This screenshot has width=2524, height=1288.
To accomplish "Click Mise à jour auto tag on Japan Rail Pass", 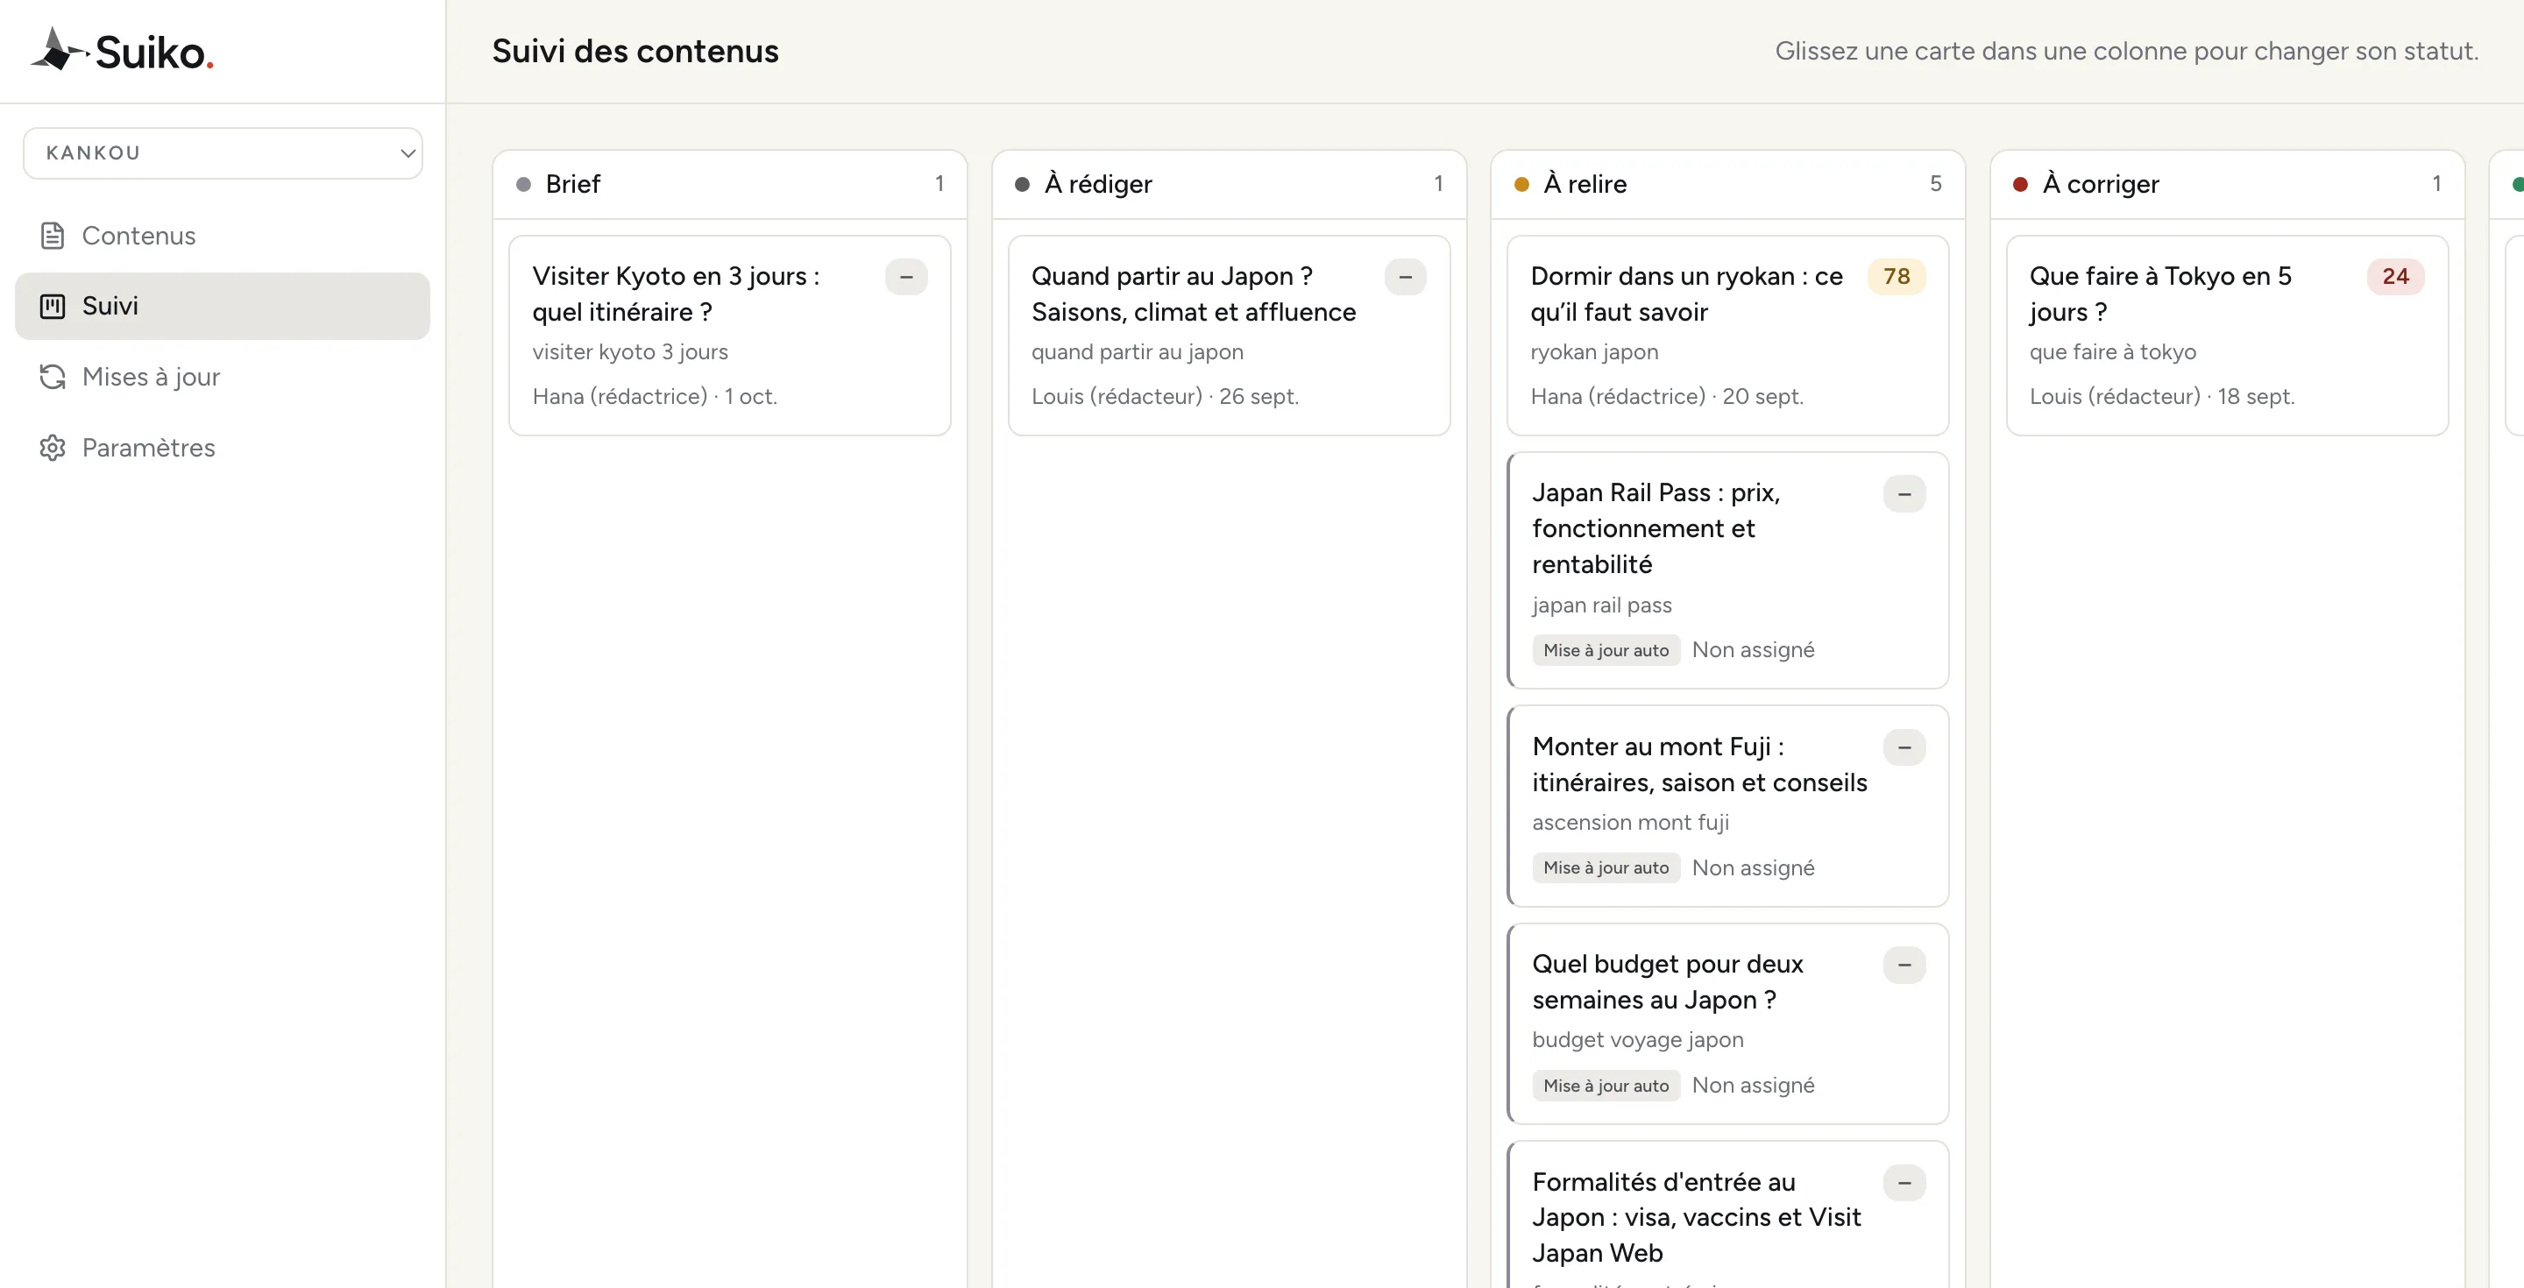I will coord(1606,650).
